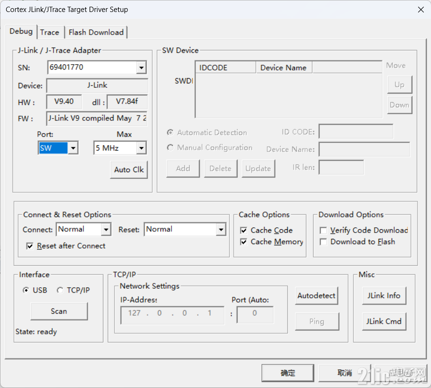Open the Max clock 5 MHz dropdown
The image size is (431, 388).
[x=141, y=148]
